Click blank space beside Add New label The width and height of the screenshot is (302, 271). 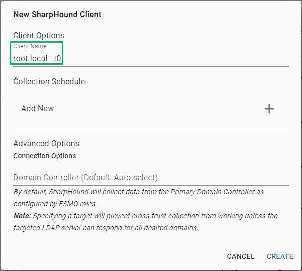coord(158,109)
